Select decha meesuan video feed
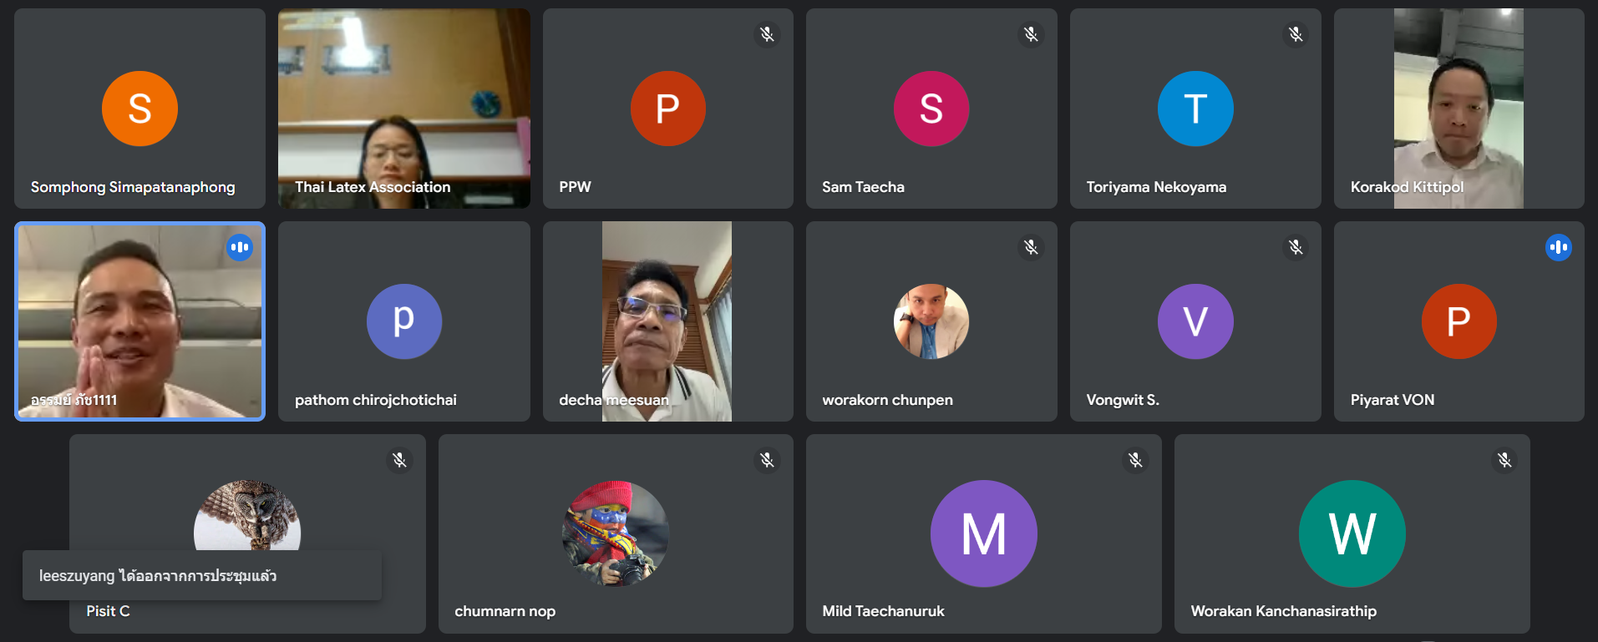The image size is (1598, 642). (x=667, y=321)
